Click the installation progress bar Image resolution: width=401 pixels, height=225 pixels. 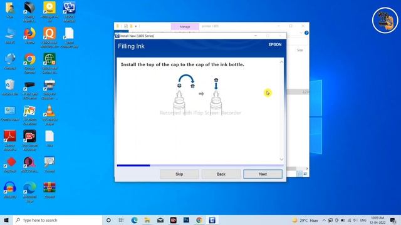(200, 166)
